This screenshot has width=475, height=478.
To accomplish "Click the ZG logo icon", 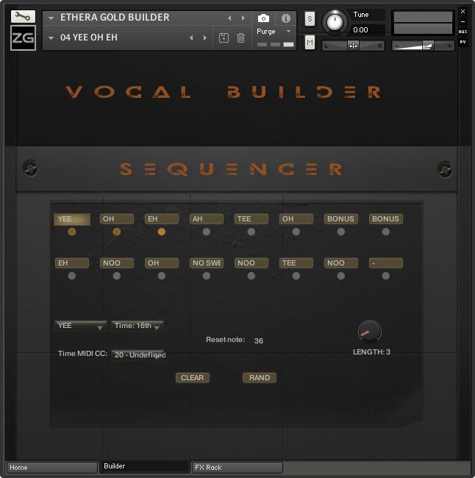I will 23,38.
